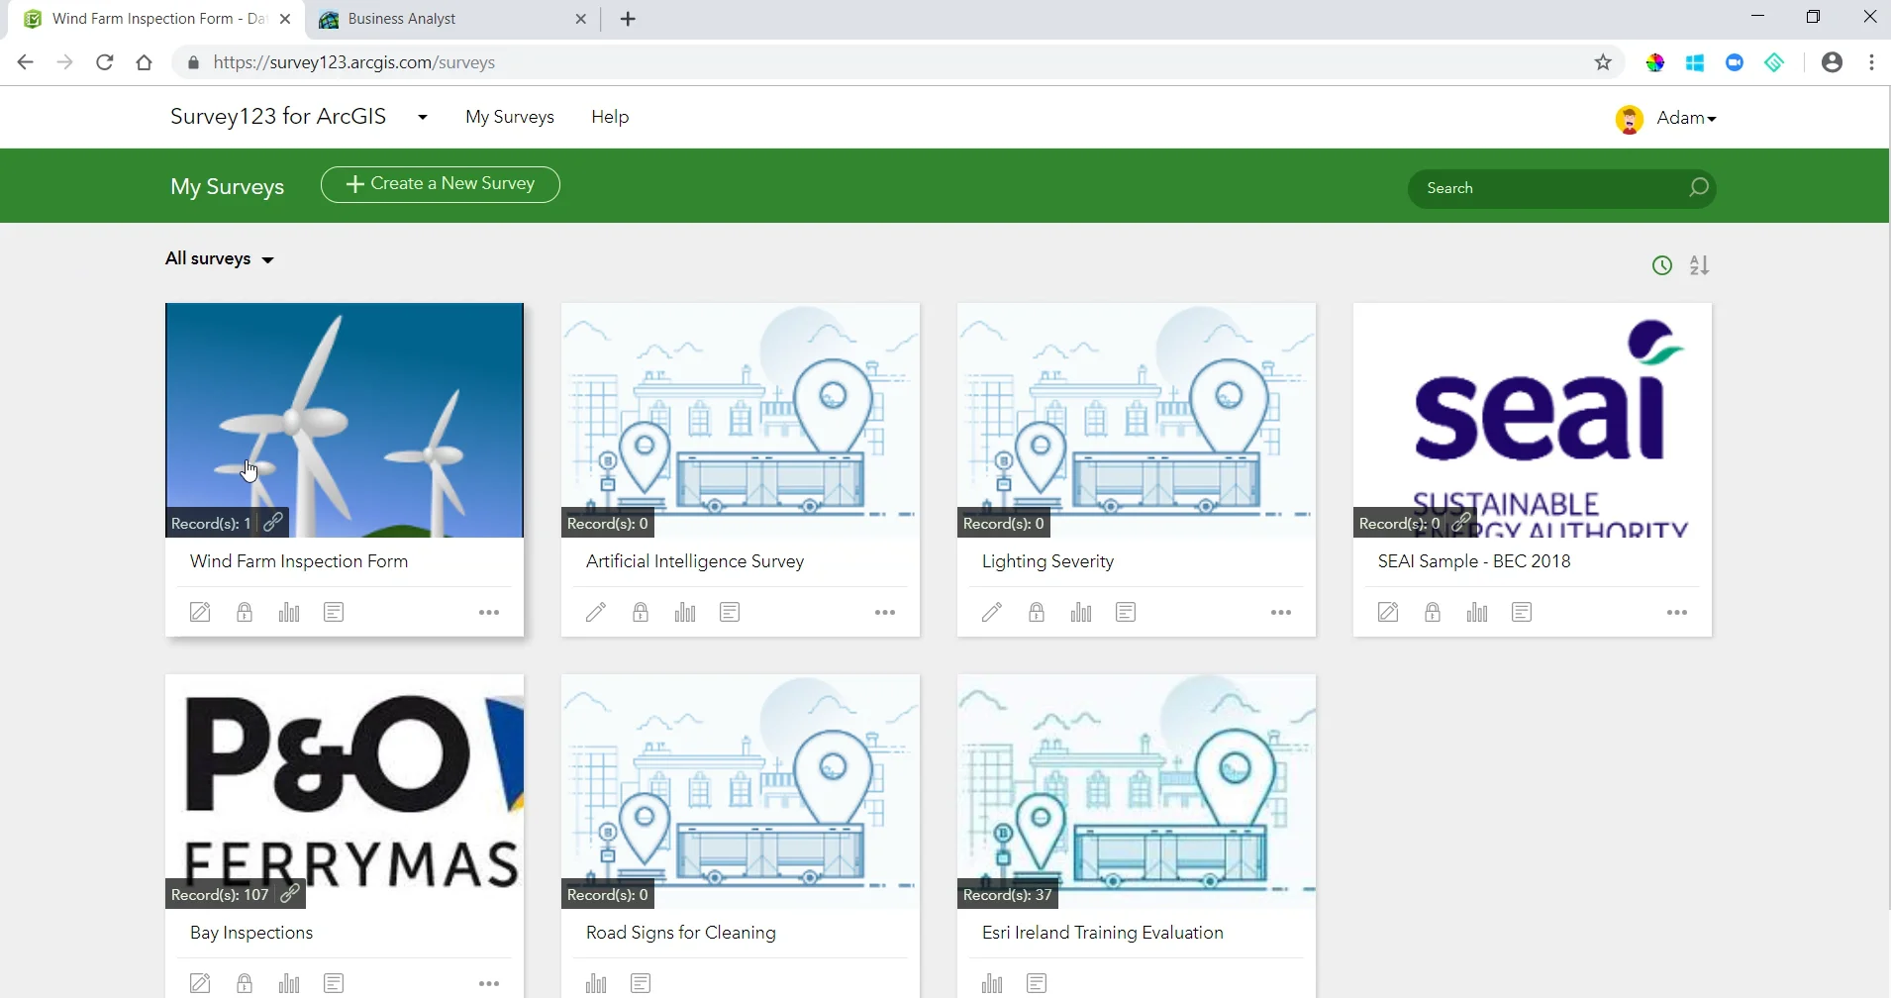Screen dimensions: 1891x998
Task: Open more options on SEAI Sample - BEC 2018
Action: click(x=1677, y=613)
